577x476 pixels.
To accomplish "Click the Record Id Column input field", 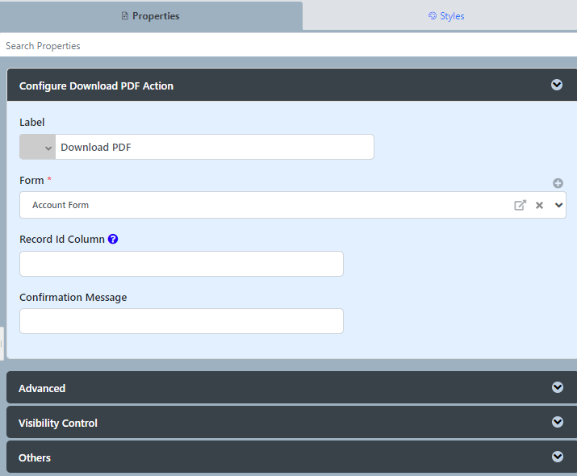I will [x=182, y=264].
